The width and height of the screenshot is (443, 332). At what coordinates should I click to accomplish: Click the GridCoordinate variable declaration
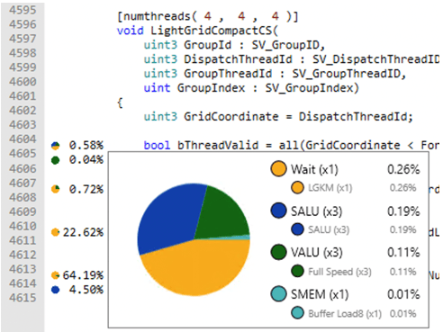[x=231, y=117]
